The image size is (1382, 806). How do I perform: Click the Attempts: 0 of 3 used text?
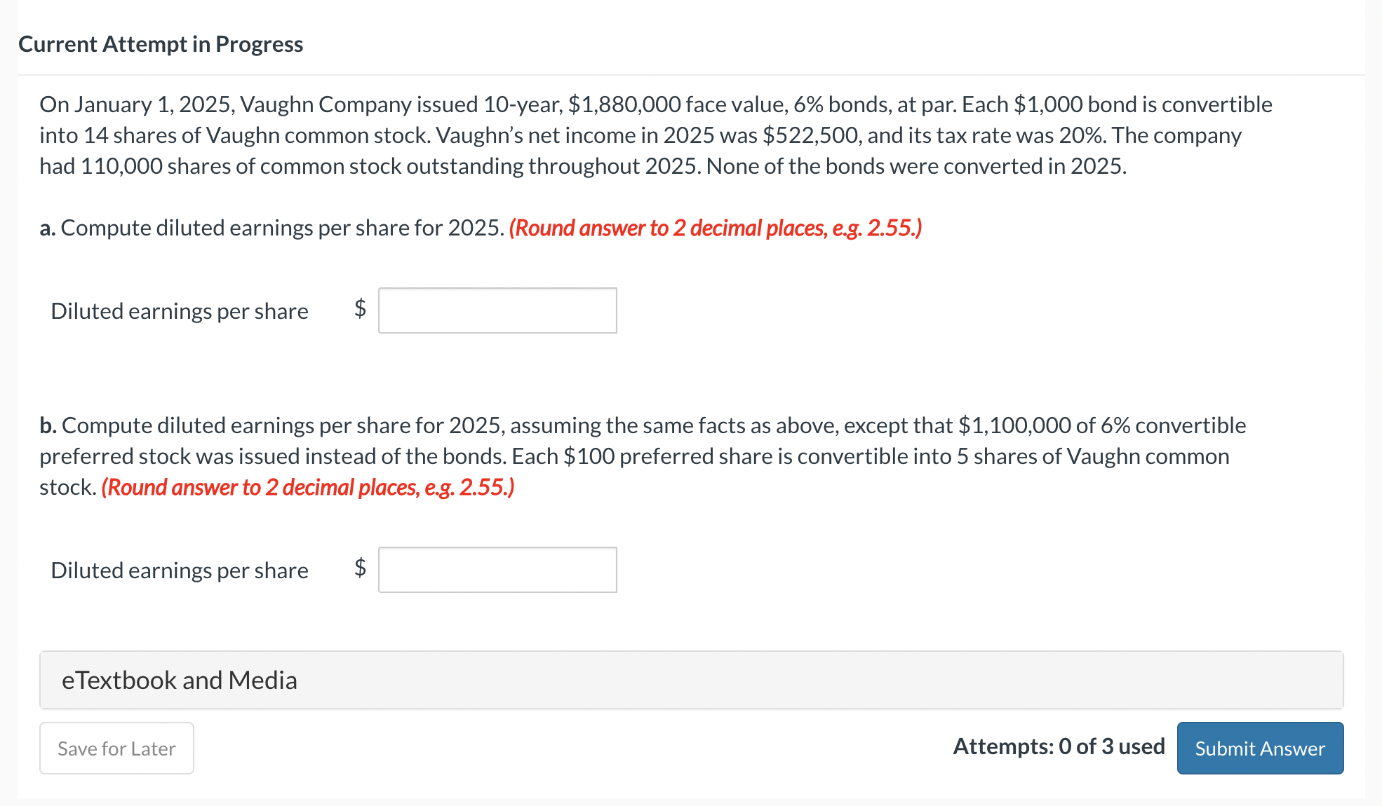pos(1059,746)
